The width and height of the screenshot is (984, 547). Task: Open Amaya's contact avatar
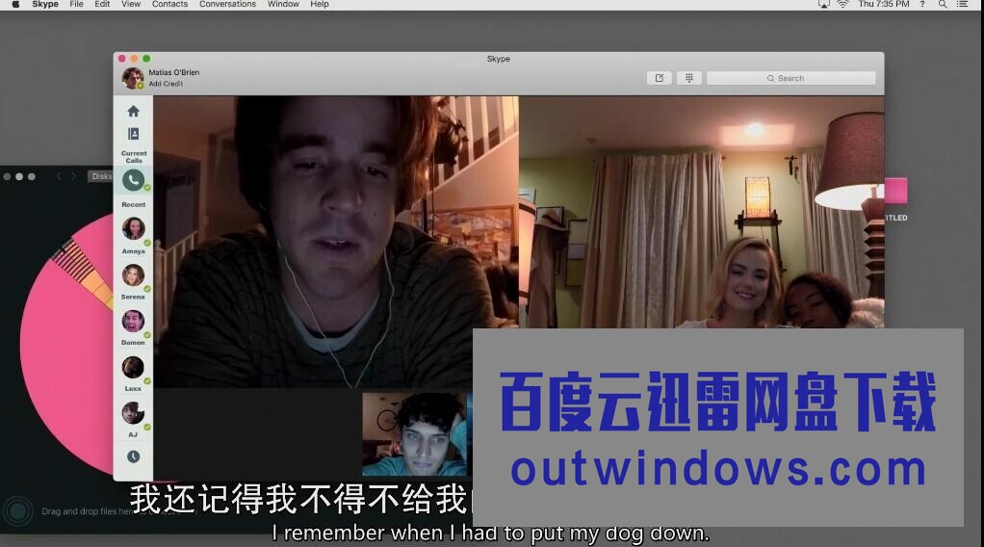coord(133,228)
